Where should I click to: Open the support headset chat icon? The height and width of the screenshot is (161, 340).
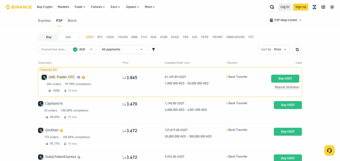point(329,150)
